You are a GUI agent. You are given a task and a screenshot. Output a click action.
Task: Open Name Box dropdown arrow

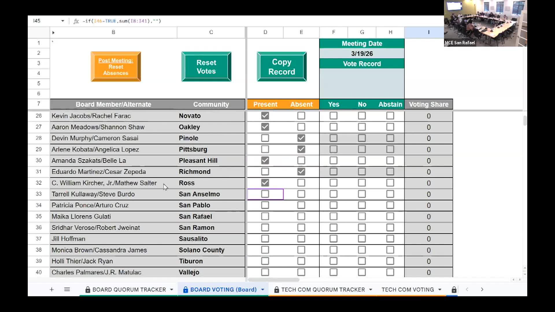(x=62, y=21)
